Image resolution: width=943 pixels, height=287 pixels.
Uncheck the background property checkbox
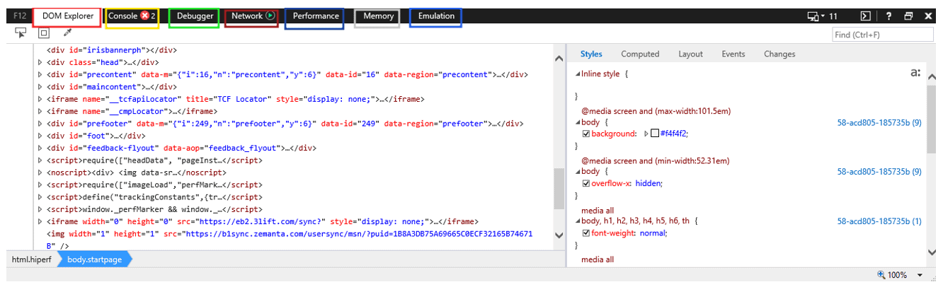click(x=585, y=134)
